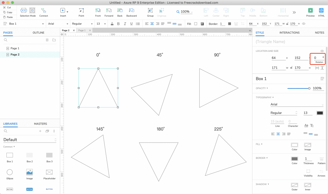Send shape to Back

click(x=120, y=11)
